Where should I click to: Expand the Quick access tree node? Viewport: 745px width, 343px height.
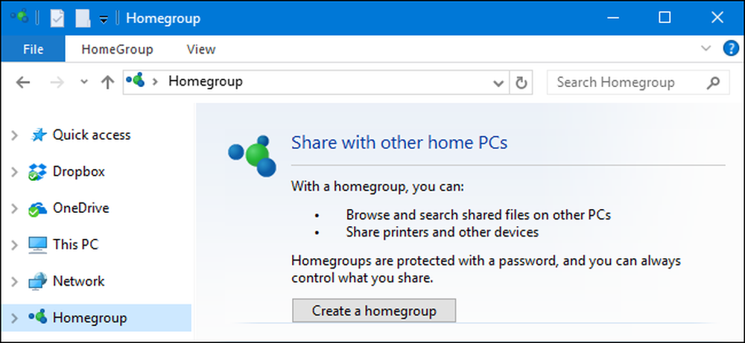click(x=14, y=135)
